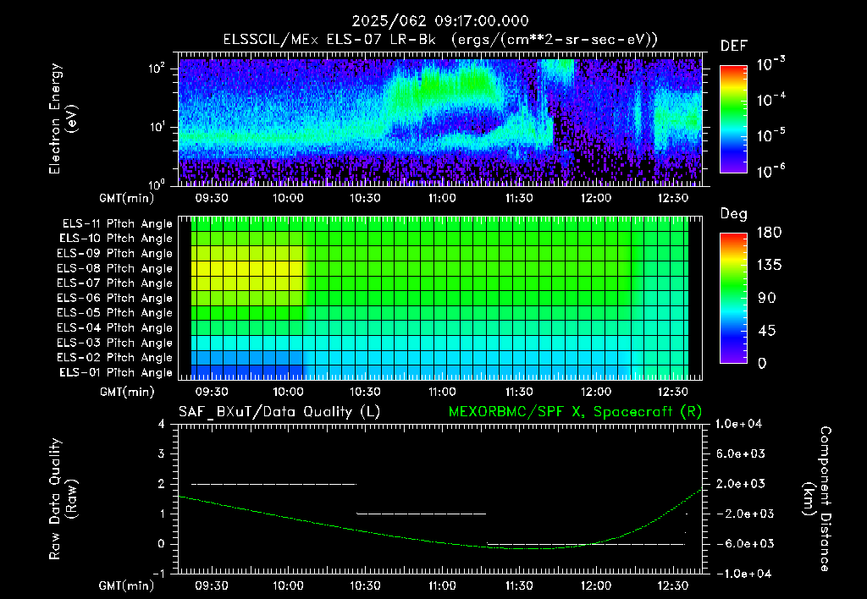The width and height of the screenshot is (867, 599).
Task: Click the Deg pitch angle color bar
Action: 733,299
